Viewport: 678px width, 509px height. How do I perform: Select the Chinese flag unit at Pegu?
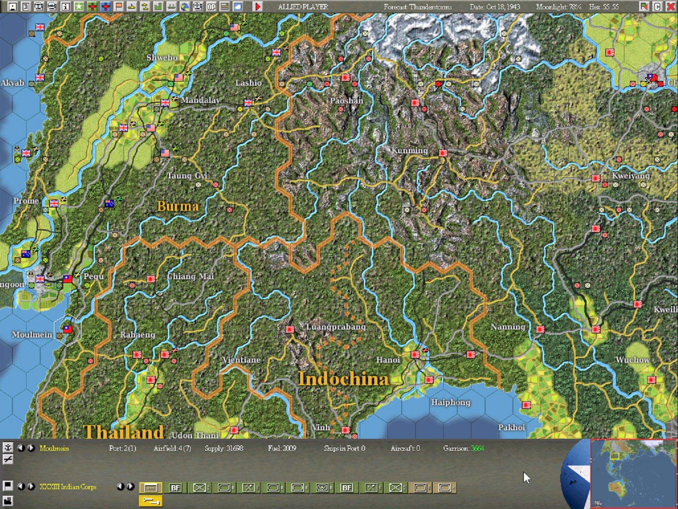point(68,278)
